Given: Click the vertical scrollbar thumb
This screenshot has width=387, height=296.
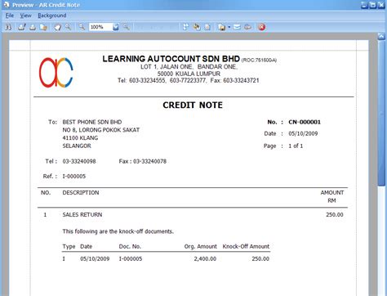Looking at the screenshot, I should coord(381,113).
